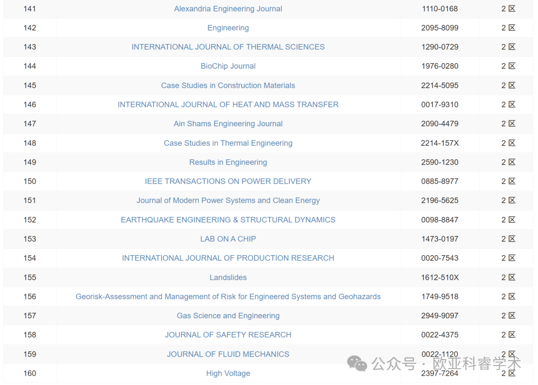This screenshot has height=385, width=538.
Task: Select ISSN 1110-0168 cell
Action: click(x=439, y=8)
